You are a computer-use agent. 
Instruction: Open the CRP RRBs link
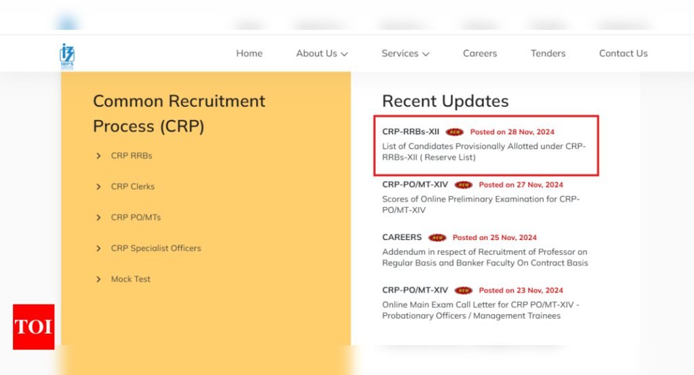coord(131,156)
